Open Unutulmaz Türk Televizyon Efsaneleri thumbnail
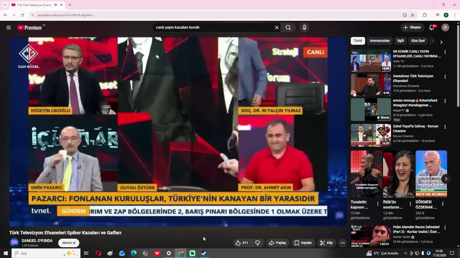 [371, 85]
